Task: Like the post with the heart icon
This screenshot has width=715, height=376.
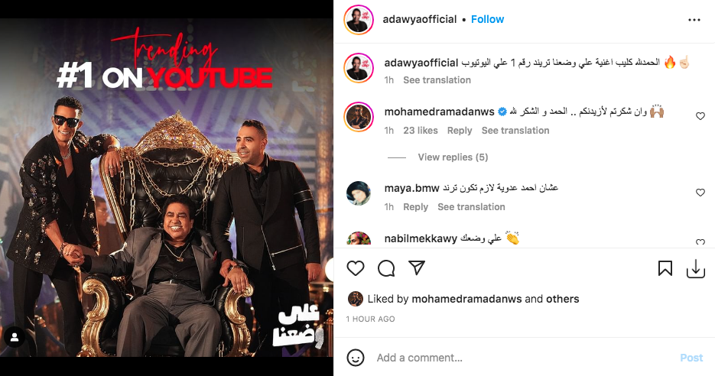Action: coord(356,268)
